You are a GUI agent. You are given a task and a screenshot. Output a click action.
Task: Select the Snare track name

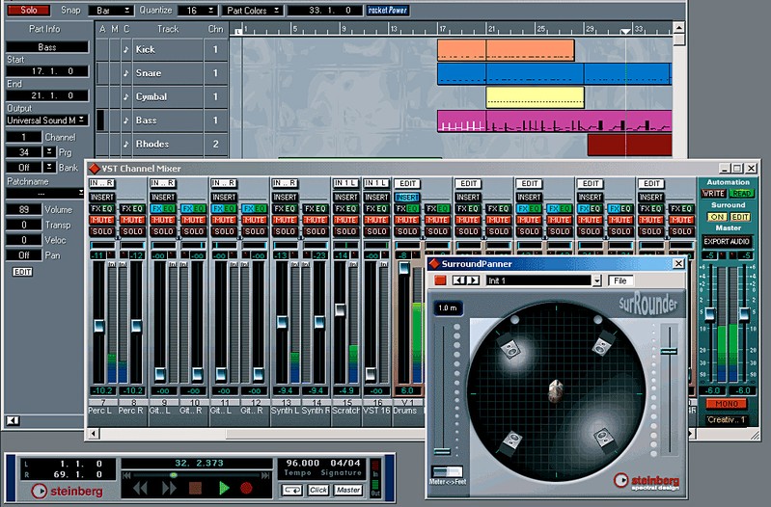point(149,73)
